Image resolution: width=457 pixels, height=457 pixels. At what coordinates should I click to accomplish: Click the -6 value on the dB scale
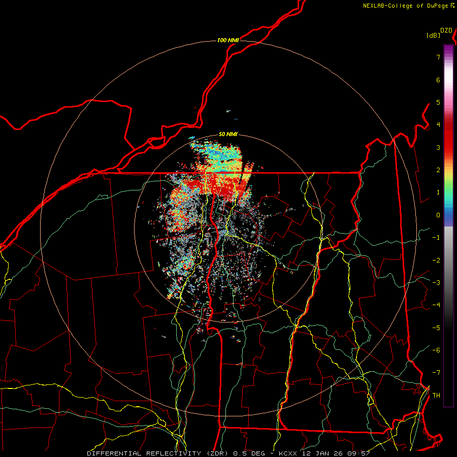(x=436, y=350)
